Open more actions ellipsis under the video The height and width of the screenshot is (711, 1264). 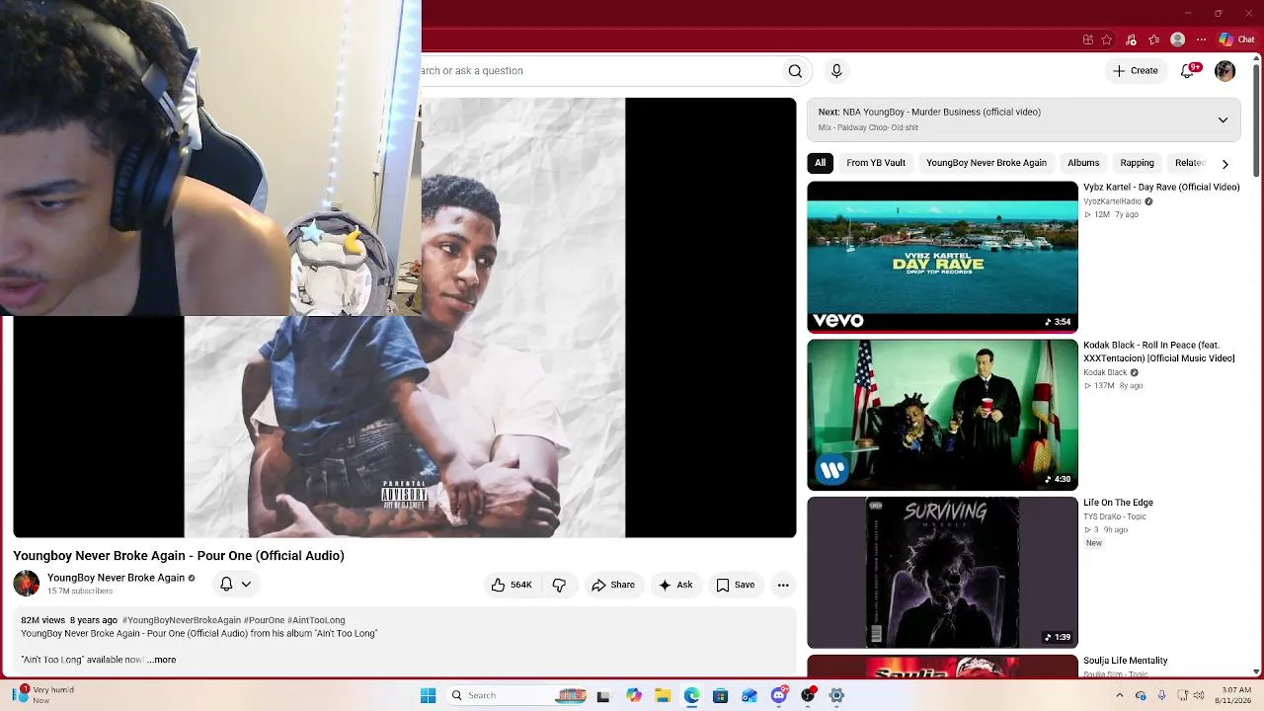[783, 585]
